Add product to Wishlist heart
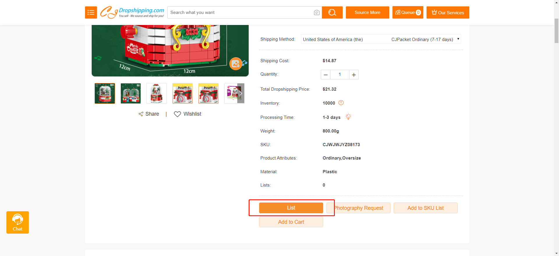Image resolution: width=559 pixels, height=256 pixels. tap(177, 114)
